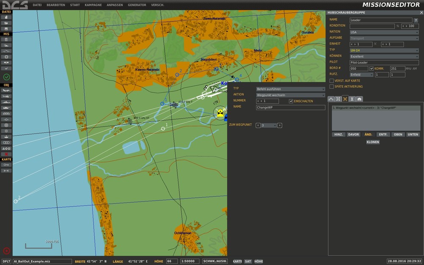Open the NATION dropdown showing USA
The image size is (424, 265).
click(384, 32)
